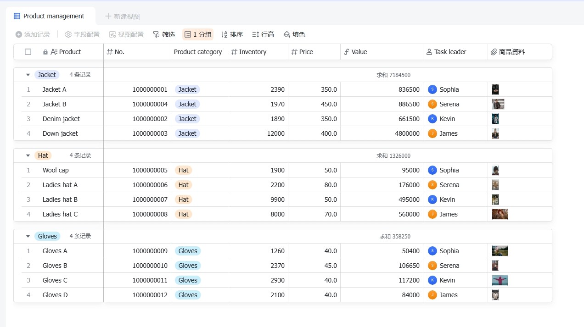
Task: Click James's avatar in Down jacket row
Action: [x=432, y=133]
